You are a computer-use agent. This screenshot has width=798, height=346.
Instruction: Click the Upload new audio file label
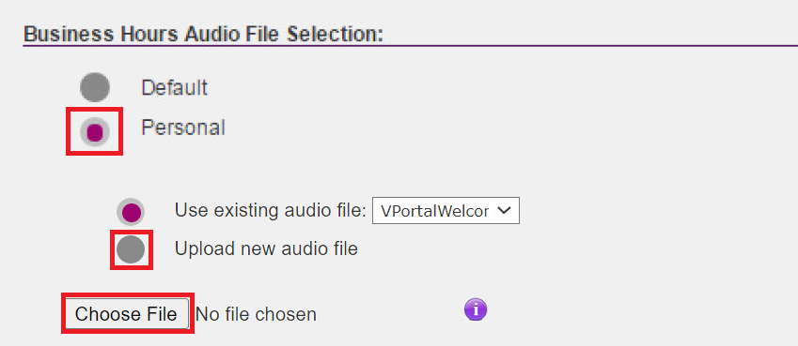tap(266, 248)
